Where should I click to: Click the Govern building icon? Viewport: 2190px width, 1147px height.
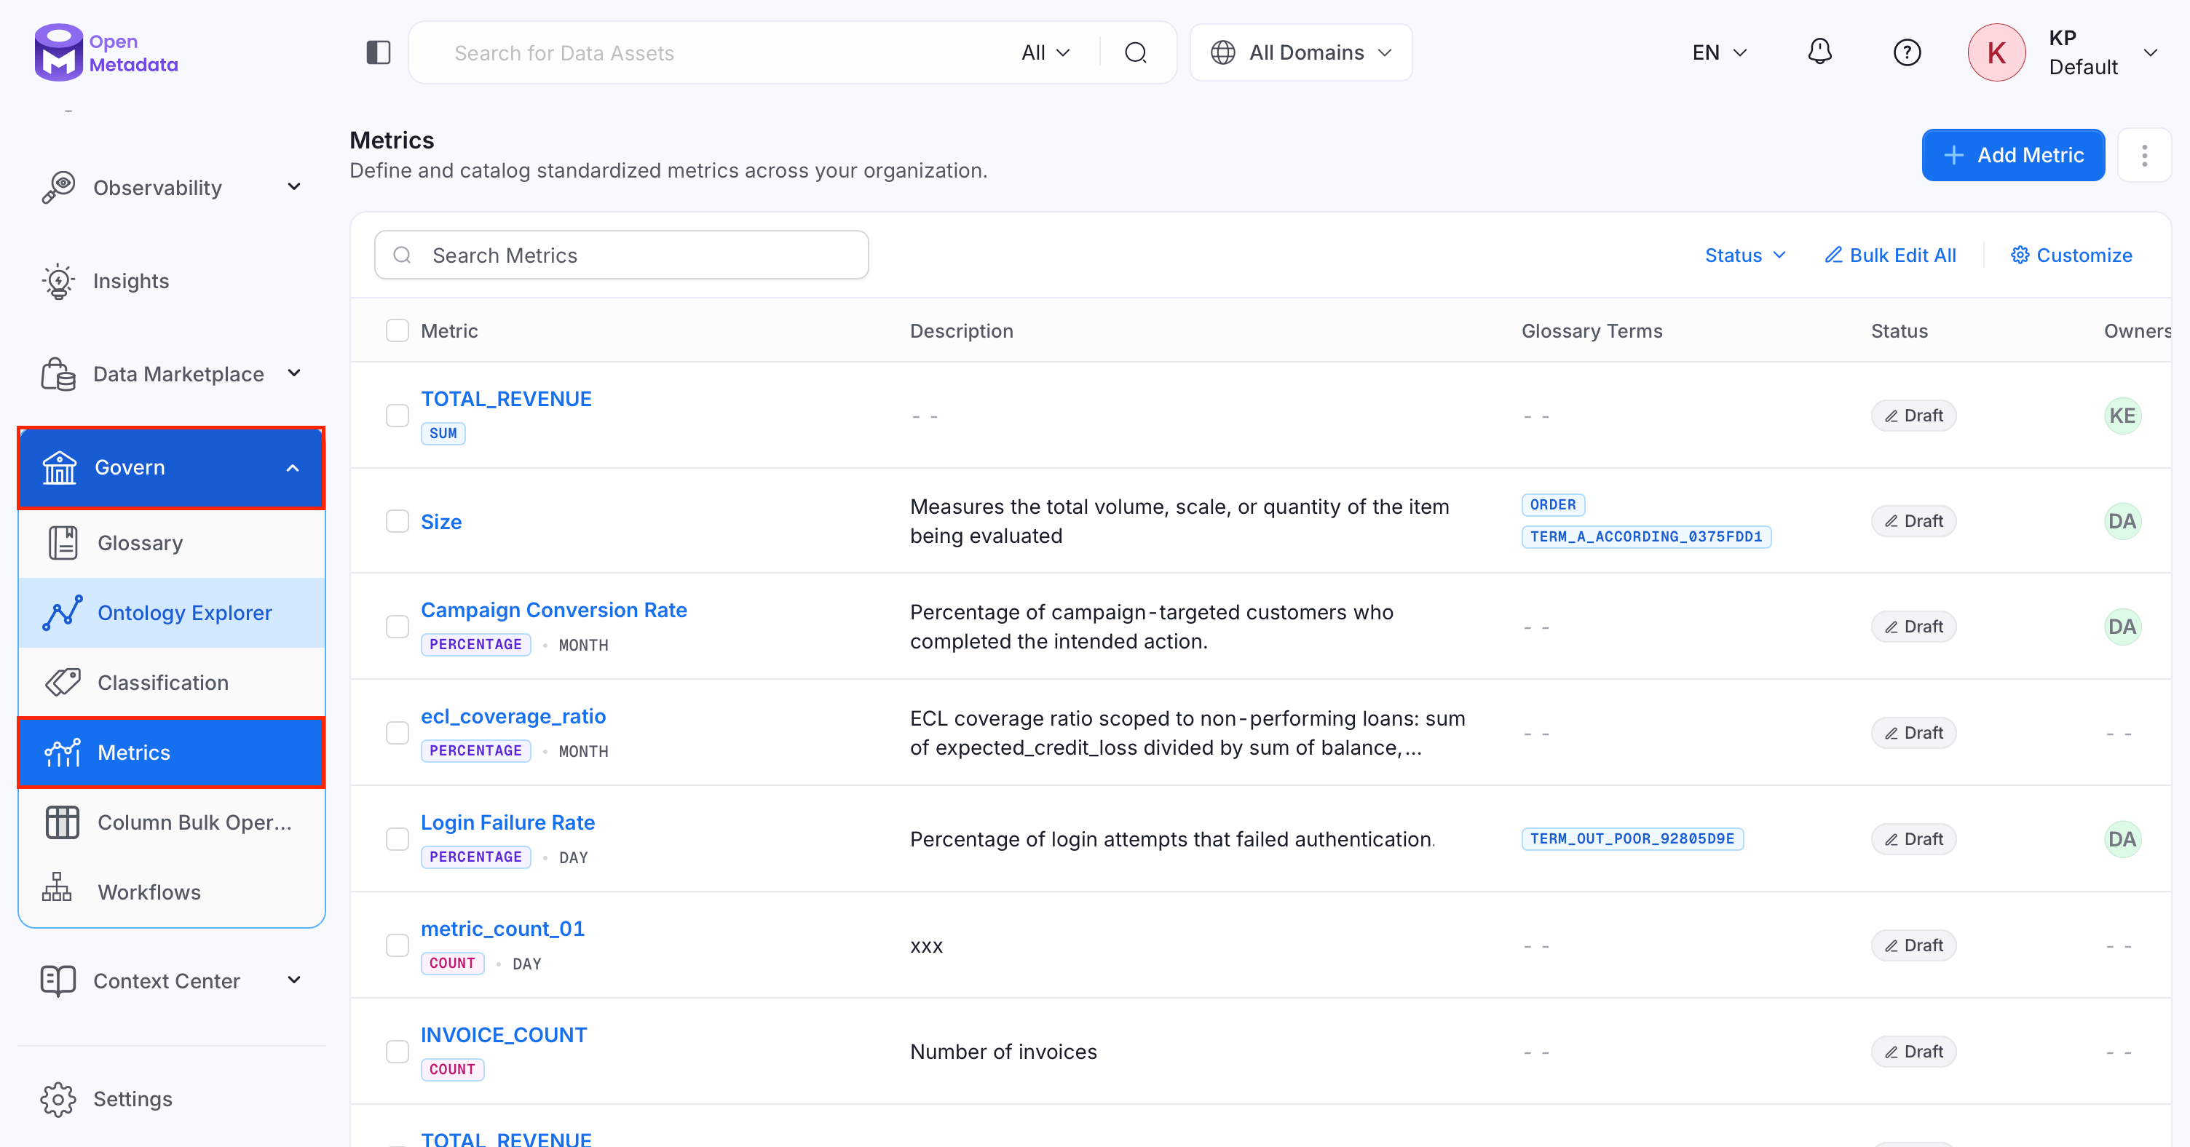point(60,468)
